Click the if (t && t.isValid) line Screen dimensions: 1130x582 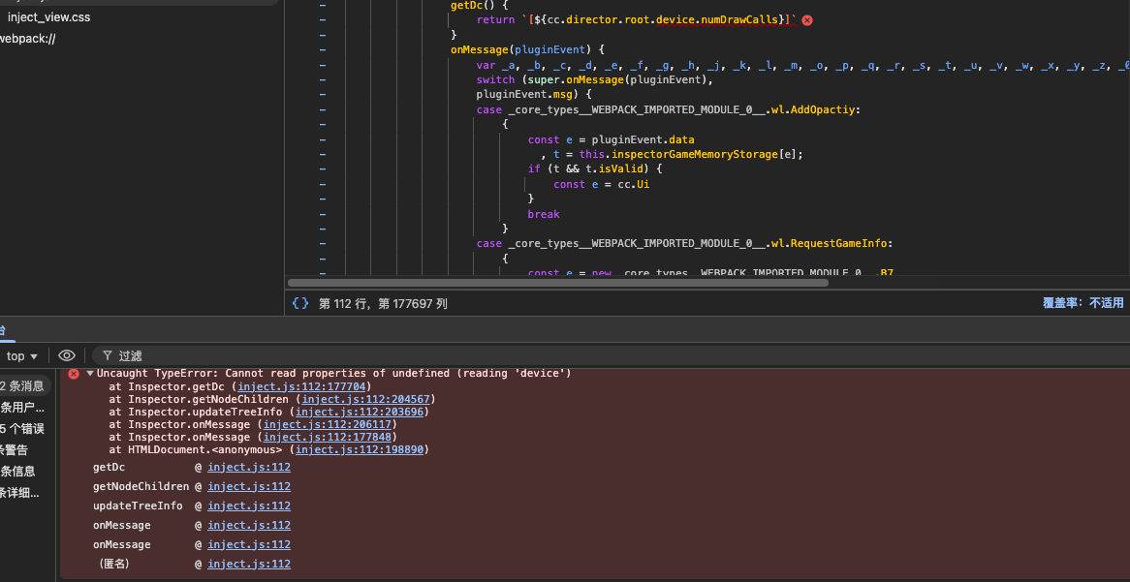[x=594, y=169]
